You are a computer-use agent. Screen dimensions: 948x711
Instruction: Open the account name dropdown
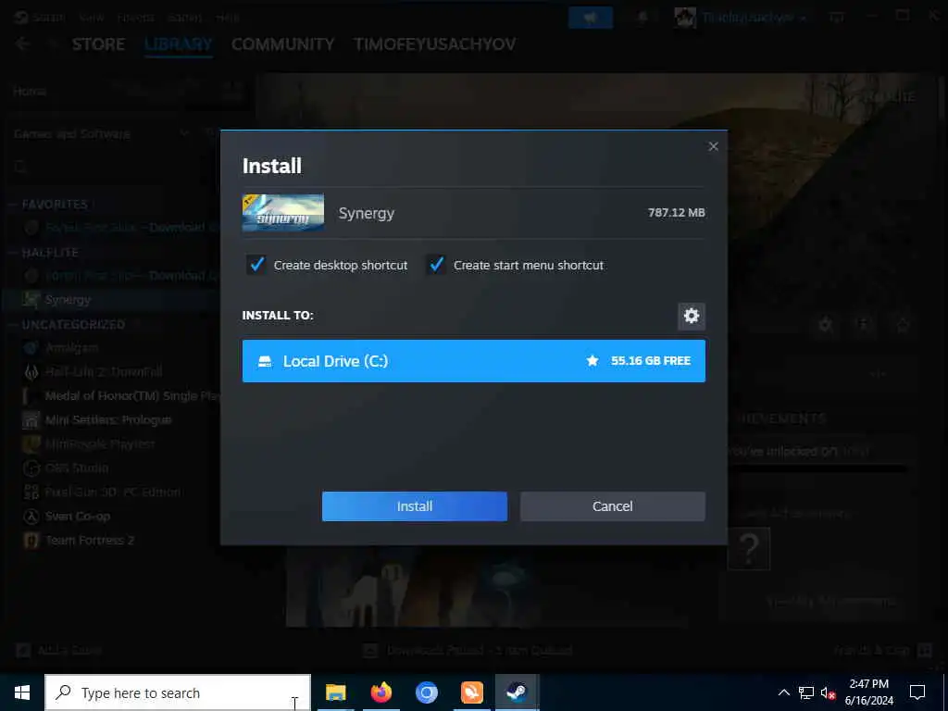coord(754,18)
